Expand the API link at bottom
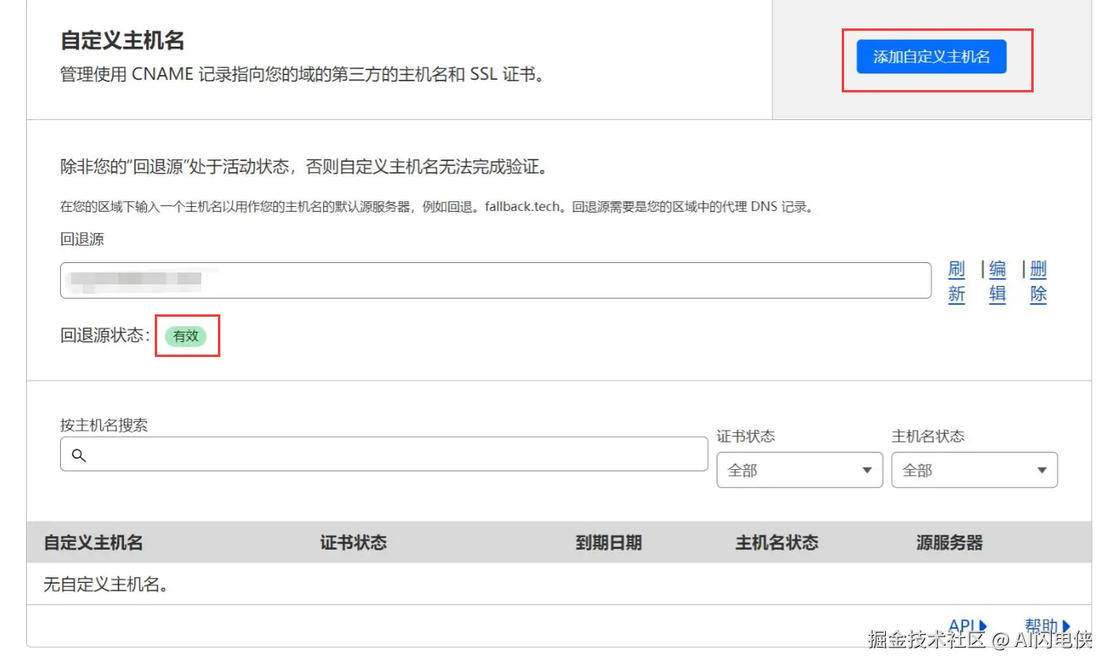The height and width of the screenshot is (669, 1111). [x=967, y=626]
